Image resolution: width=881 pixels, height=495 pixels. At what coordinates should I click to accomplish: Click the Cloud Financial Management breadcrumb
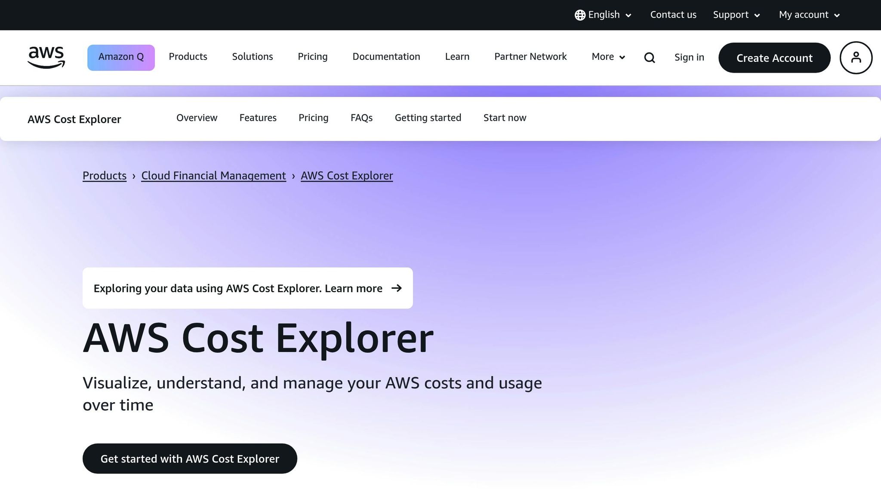[x=214, y=176]
